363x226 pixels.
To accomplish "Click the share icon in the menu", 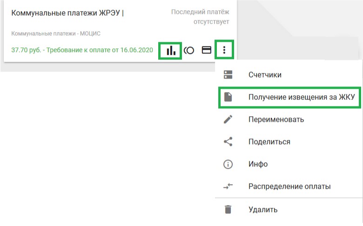I will pos(228,142).
